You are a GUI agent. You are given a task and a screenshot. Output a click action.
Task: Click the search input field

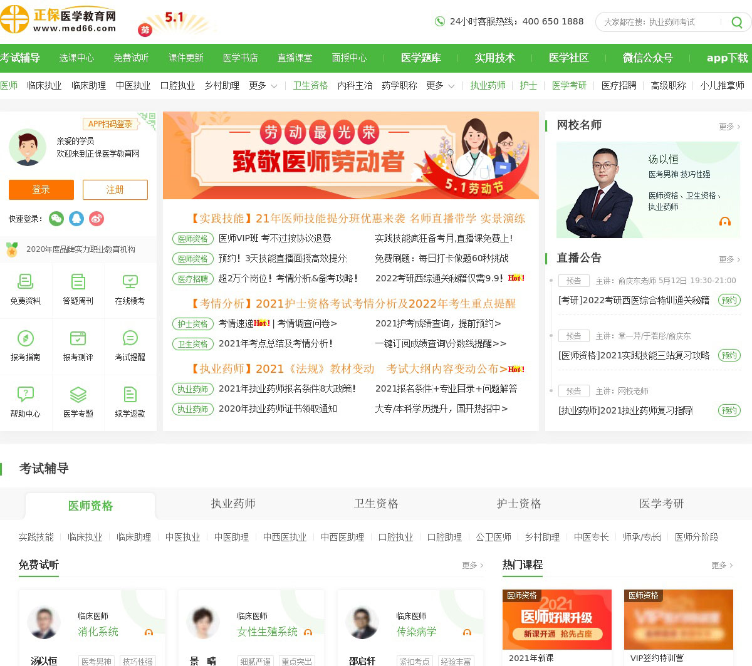pyautogui.click(x=658, y=22)
